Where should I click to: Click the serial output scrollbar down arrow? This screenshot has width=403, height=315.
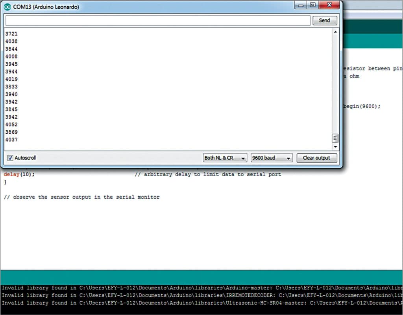335,147
